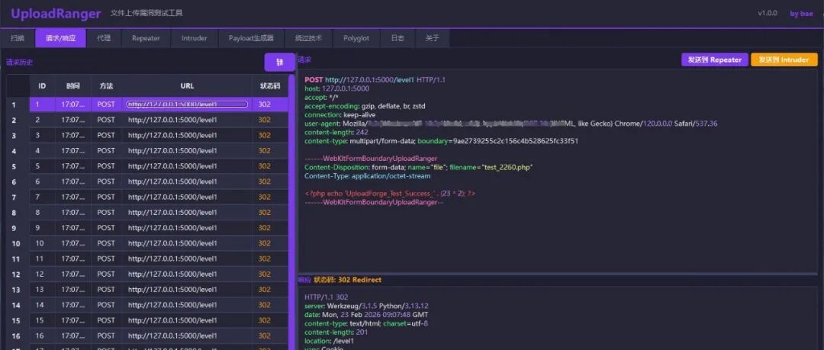Click the 302 status cell in row 13
Image resolution: width=824 pixels, height=350 pixels.
coord(270,290)
